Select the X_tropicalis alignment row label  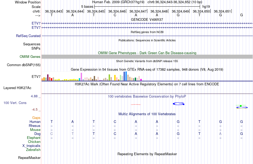pyautogui.click(x=31, y=146)
